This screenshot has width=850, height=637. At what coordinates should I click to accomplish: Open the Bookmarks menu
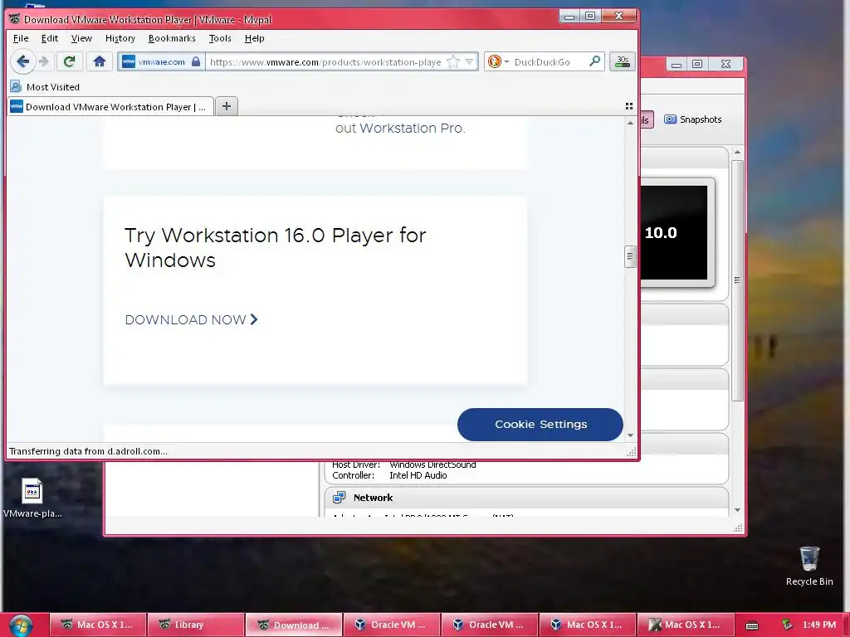172,38
